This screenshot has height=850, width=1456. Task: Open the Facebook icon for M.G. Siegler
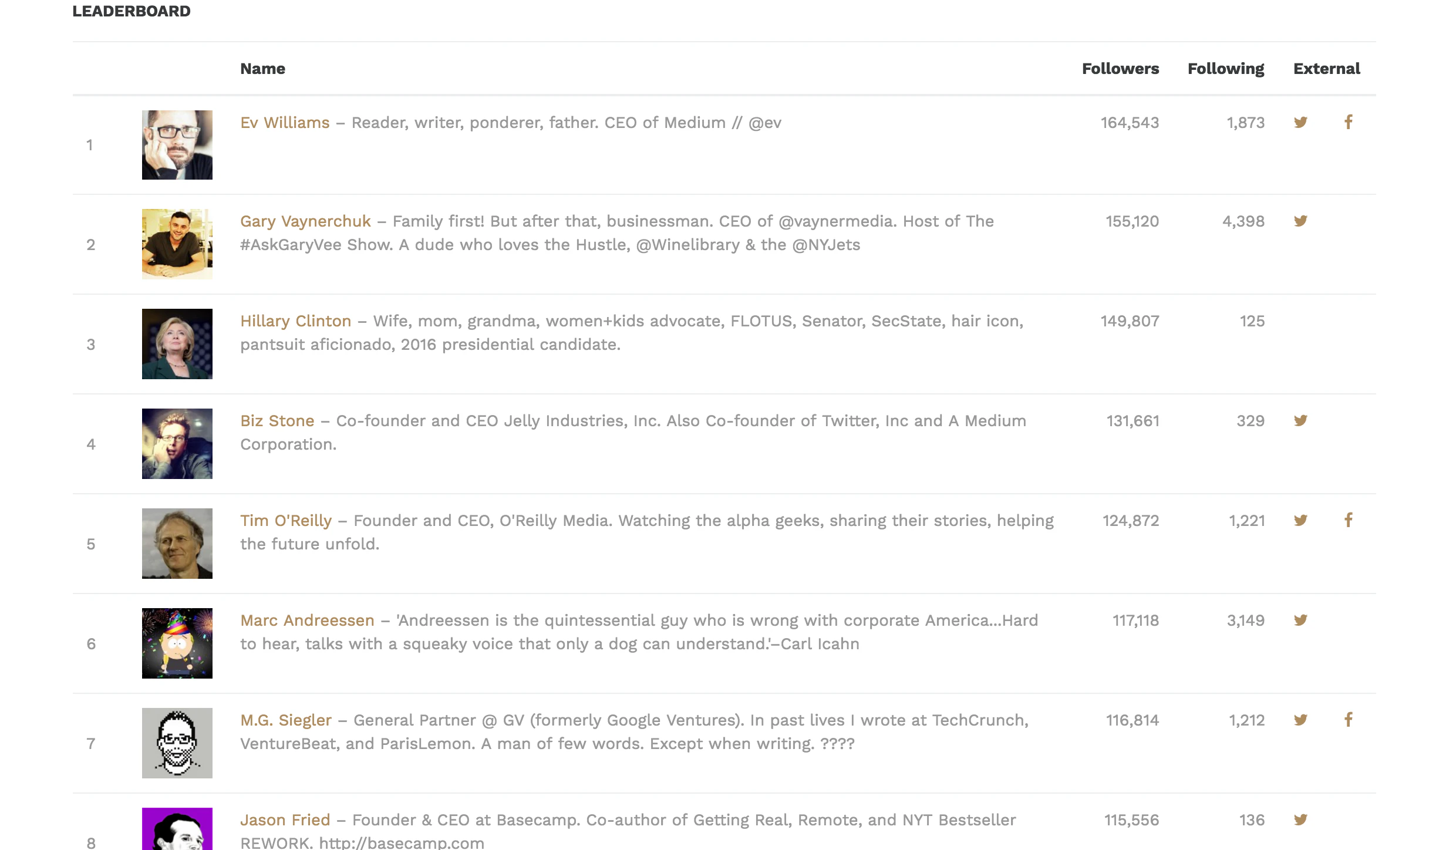tap(1349, 720)
